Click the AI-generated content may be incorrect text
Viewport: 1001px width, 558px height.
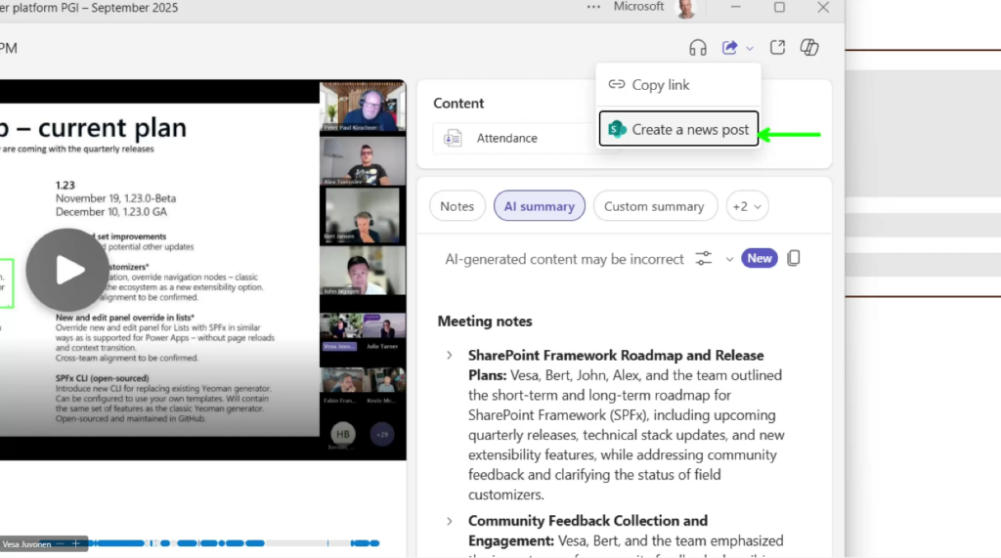[564, 259]
